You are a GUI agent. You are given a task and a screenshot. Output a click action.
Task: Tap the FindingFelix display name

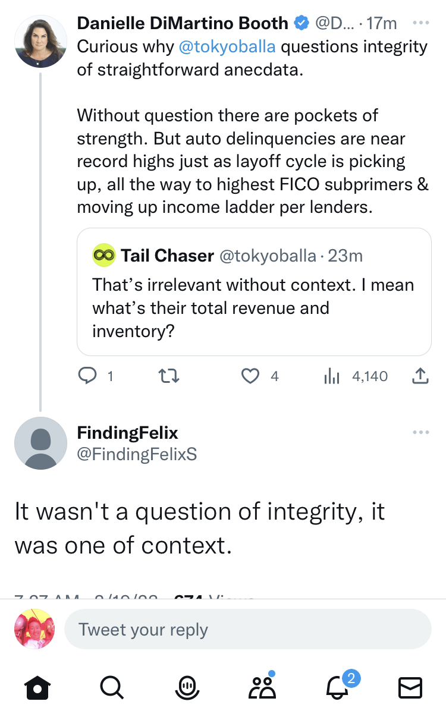[x=127, y=433]
